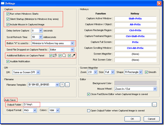Uncheck Run when Windows Starts
Screen dimensions: 164x125
[8, 14]
